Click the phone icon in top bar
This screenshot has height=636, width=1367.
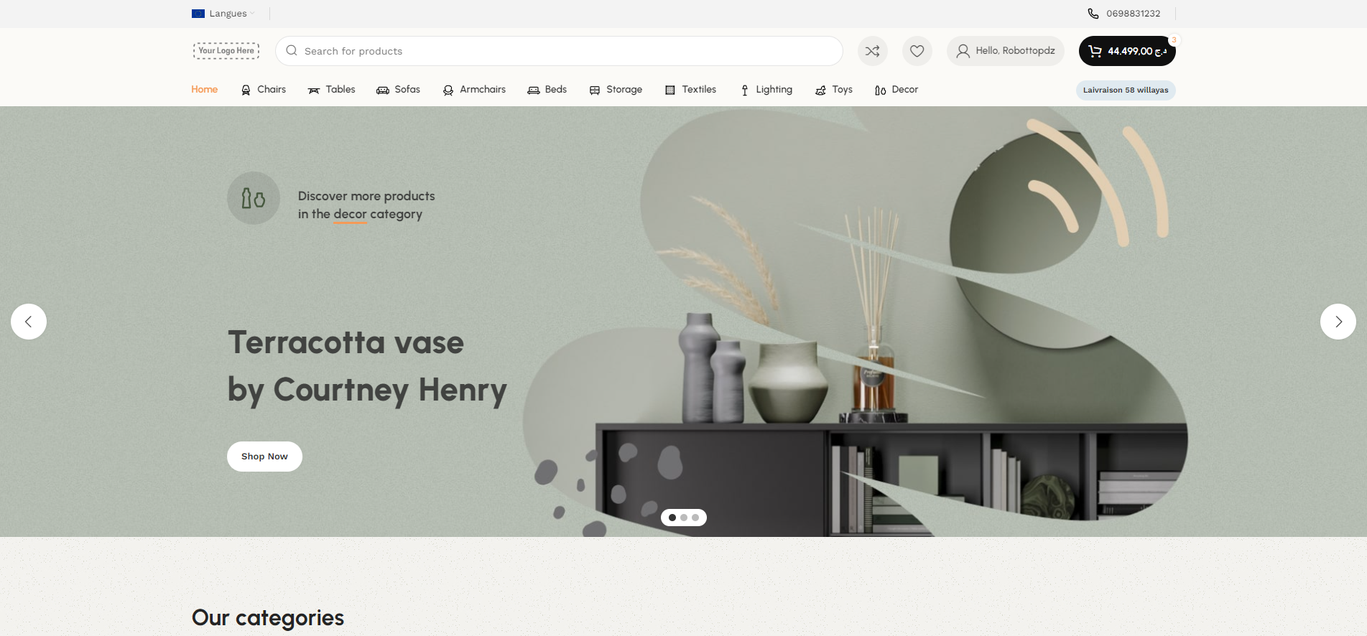point(1093,14)
